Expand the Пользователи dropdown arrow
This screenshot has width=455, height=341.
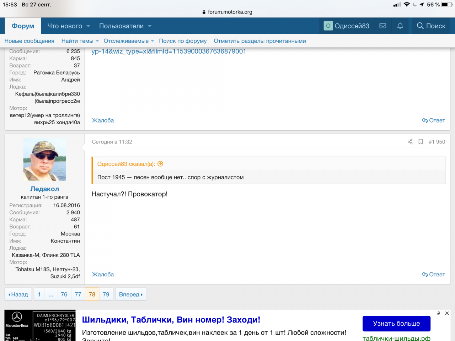[x=150, y=26]
